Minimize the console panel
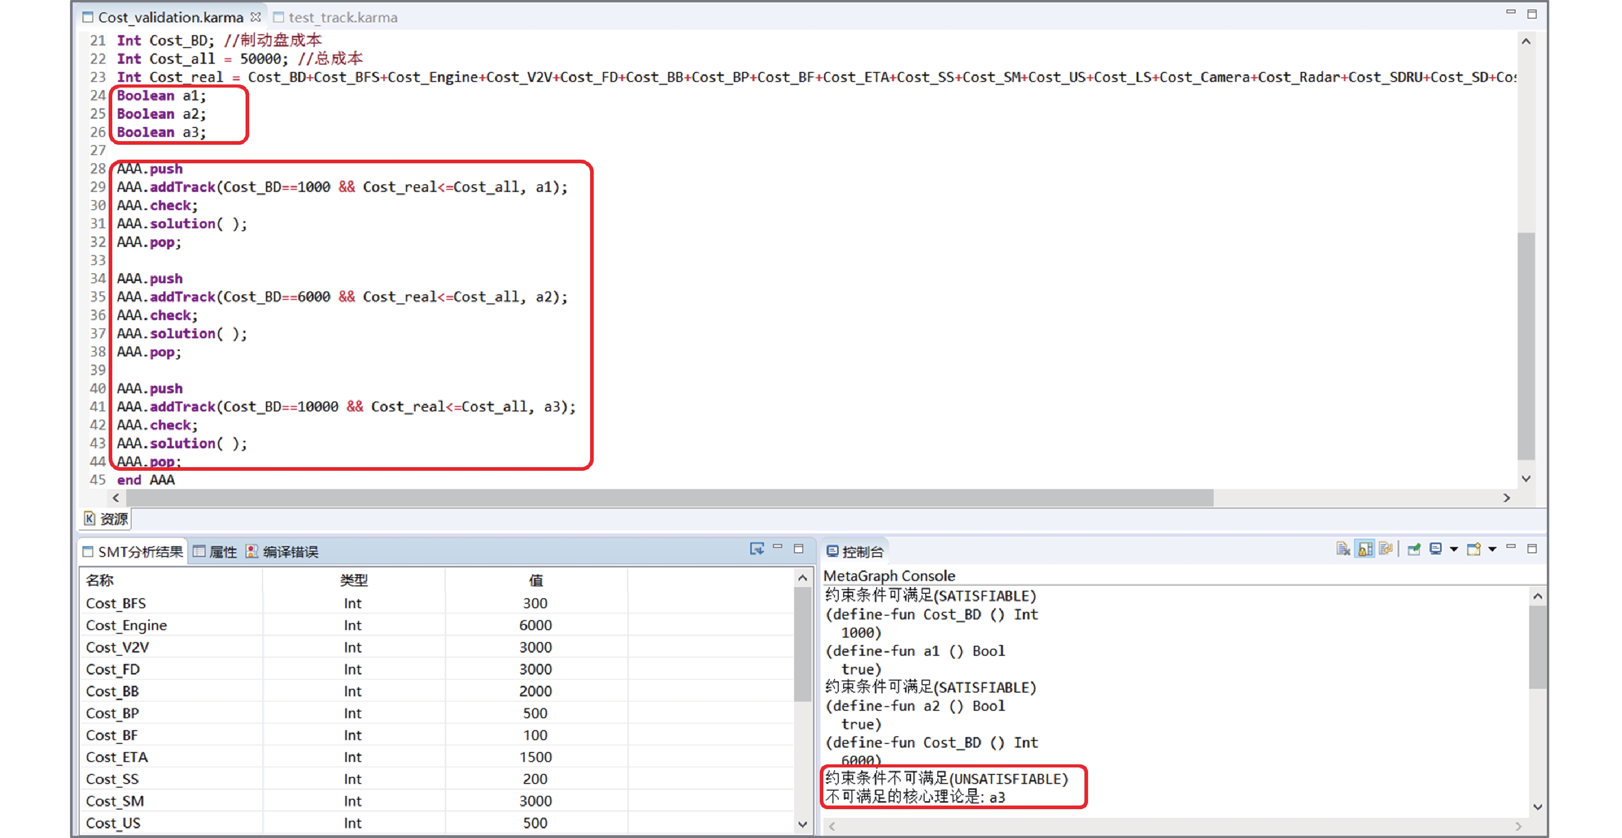1622x838 pixels. (1511, 548)
